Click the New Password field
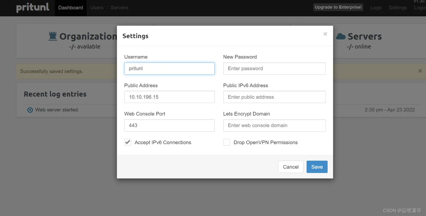 274,68
